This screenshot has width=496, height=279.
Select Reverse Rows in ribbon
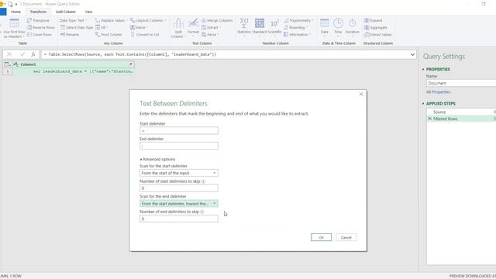(41, 28)
